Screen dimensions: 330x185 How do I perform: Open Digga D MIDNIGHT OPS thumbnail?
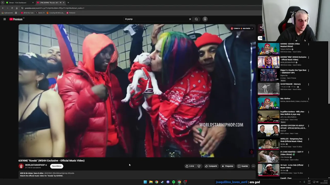click(268, 75)
